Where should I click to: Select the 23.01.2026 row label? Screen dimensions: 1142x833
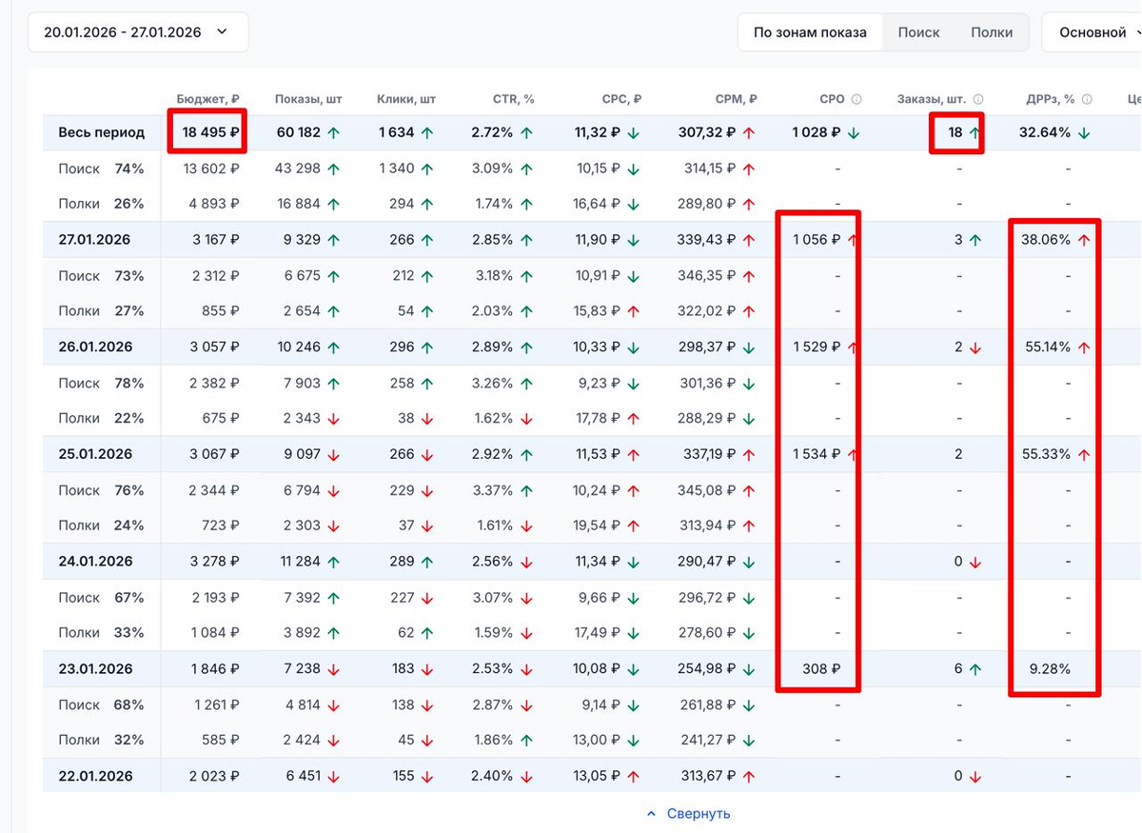click(x=94, y=669)
